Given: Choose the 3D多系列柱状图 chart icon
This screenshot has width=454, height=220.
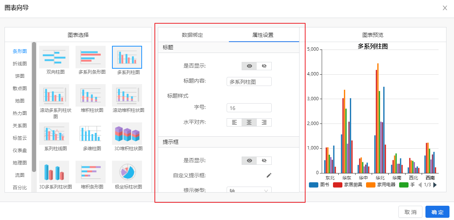Looking at the screenshot, I should 54,172.
